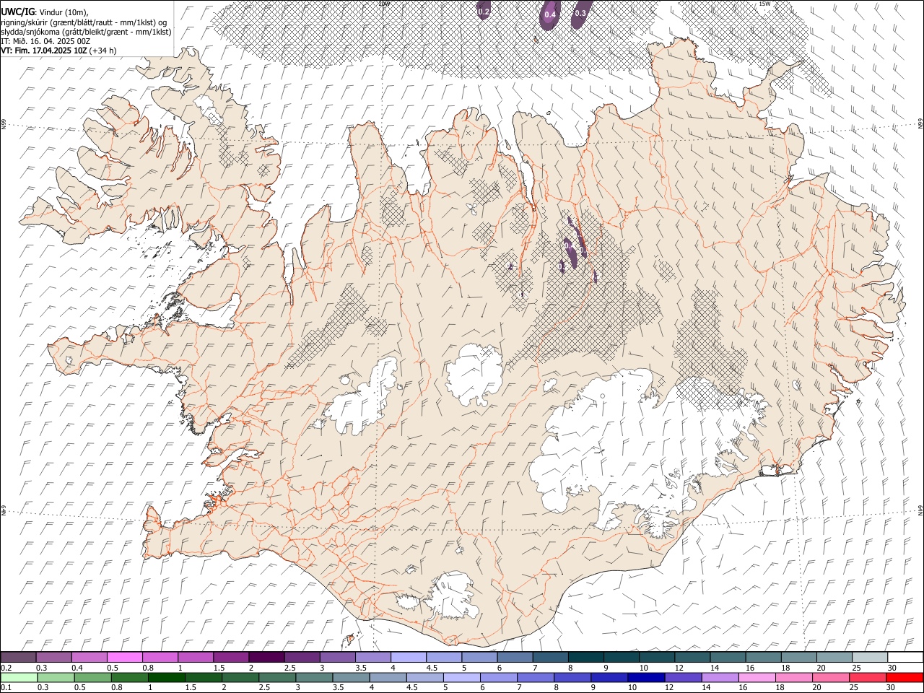
Task: Click the upper legend swatch between 0.5 and 0.8
Action: coord(124,657)
